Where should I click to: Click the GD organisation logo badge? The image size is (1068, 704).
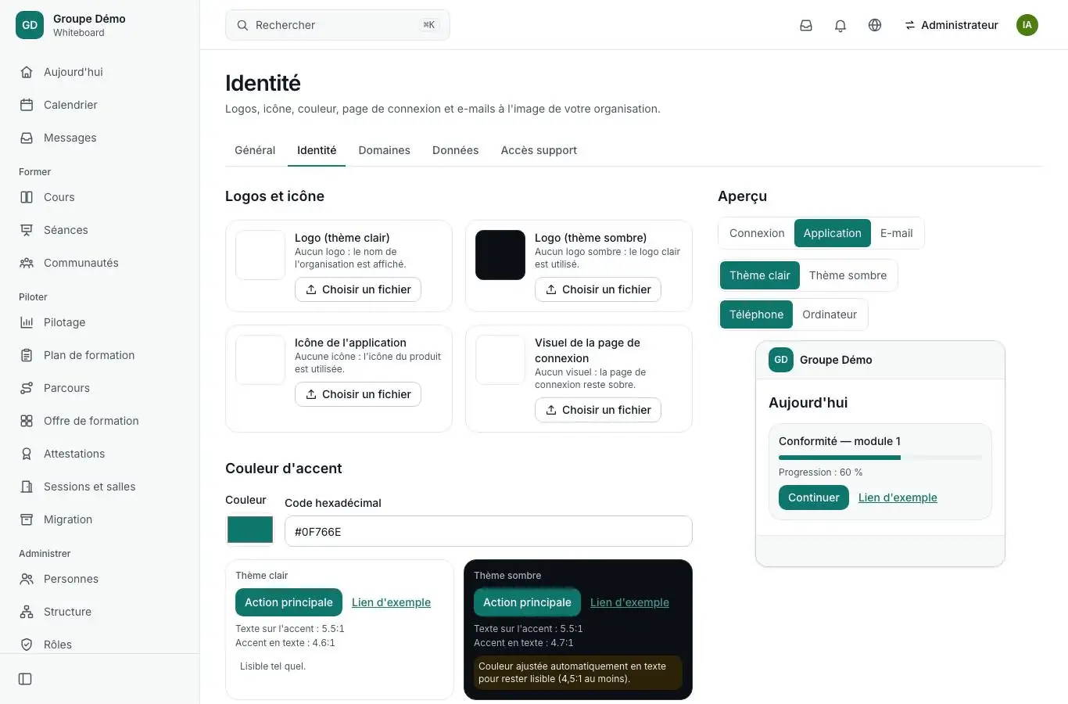[30, 25]
